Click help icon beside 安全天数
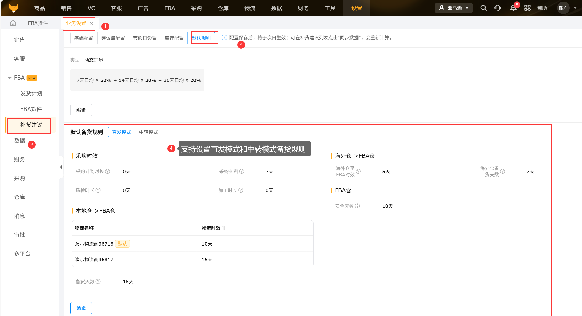Screen dimensions: 582x316 [358, 206]
